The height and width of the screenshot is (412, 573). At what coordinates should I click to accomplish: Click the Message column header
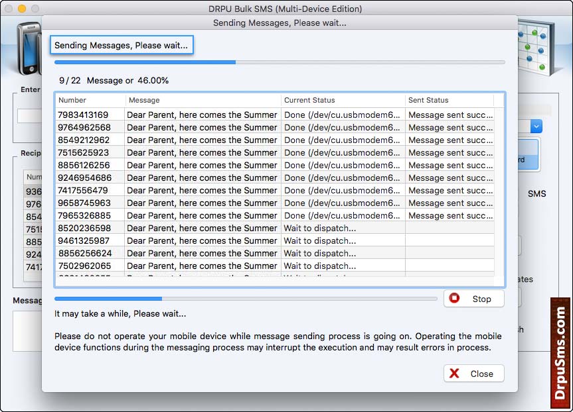tap(203, 100)
